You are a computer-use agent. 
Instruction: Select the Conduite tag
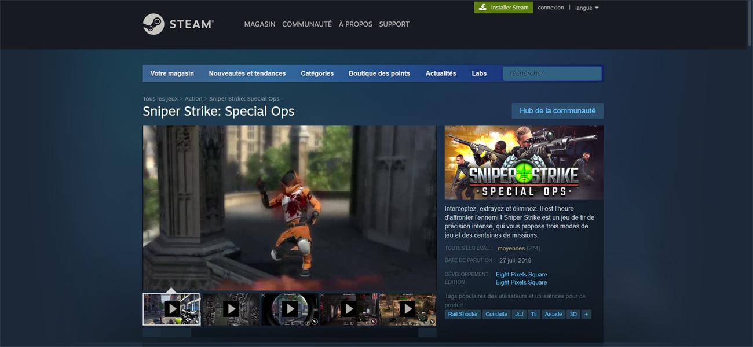click(496, 315)
